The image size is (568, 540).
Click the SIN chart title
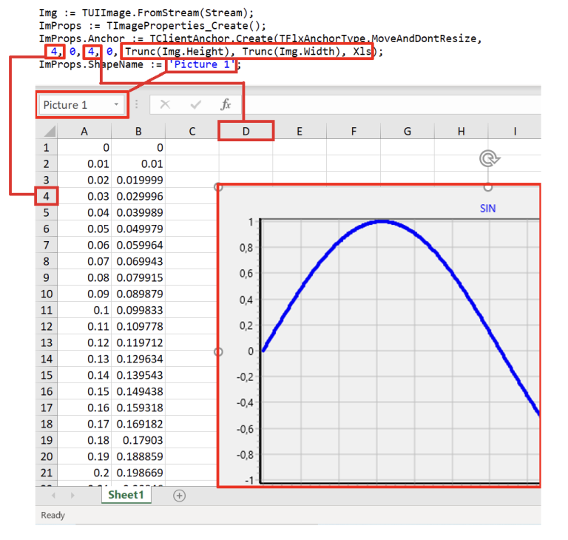(x=487, y=209)
